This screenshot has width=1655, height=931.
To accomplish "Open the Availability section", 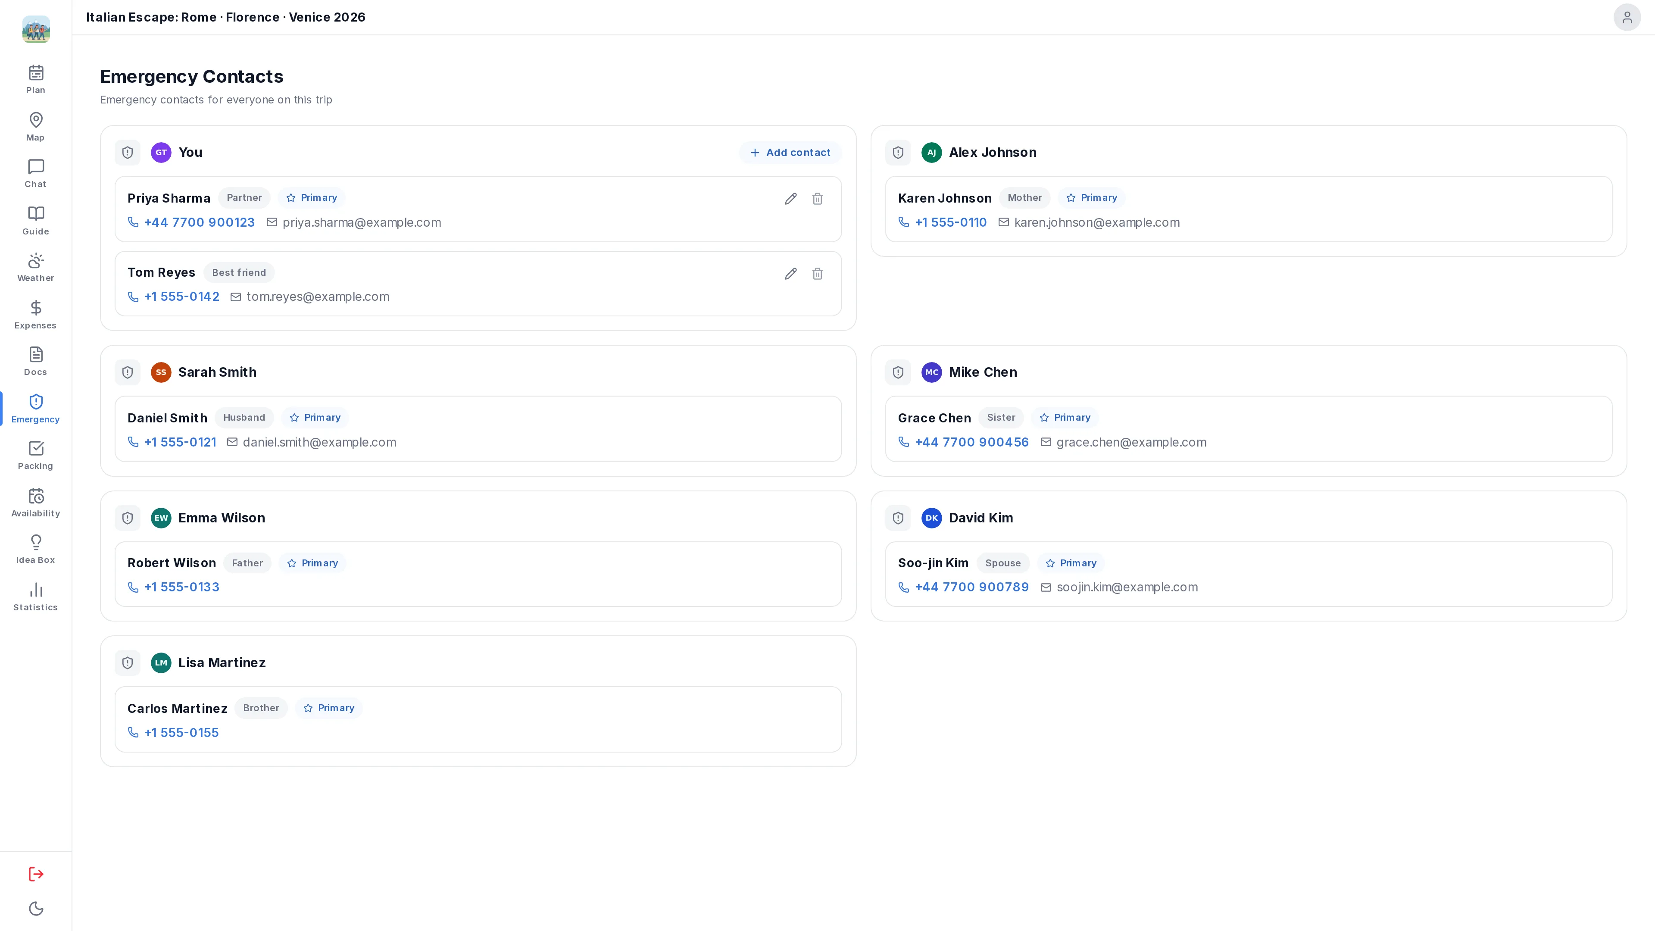I will click(x=35, y=503).
